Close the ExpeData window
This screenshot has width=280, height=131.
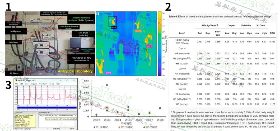[74, 80]
